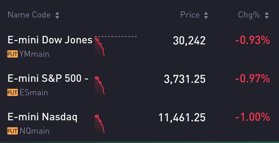The width and height of the screenshot is (279, 143).
Task: Click FUT badge beside NQmain
Action: (x=12, y=131)
